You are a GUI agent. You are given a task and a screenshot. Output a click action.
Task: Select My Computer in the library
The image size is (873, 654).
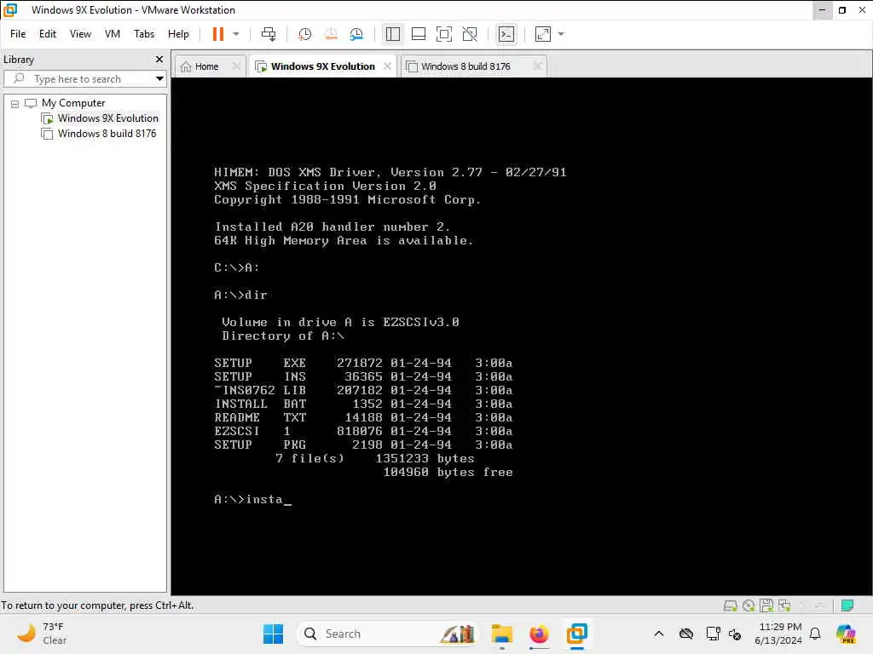[x=73, y=103]
